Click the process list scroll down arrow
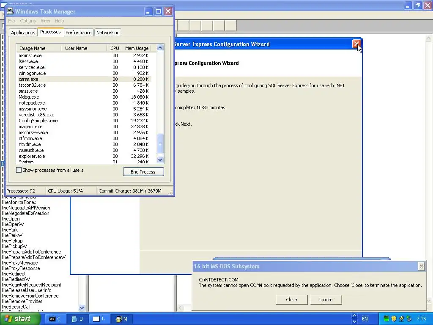The height and width of the screenshot is (325, 433). point(160,160)
